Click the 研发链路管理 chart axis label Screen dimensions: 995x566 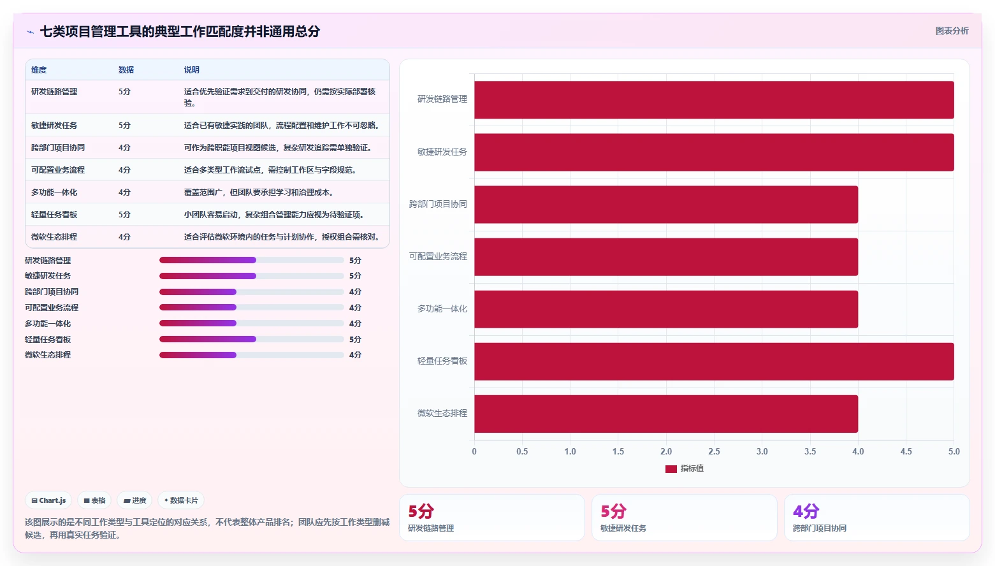point(442,99)
